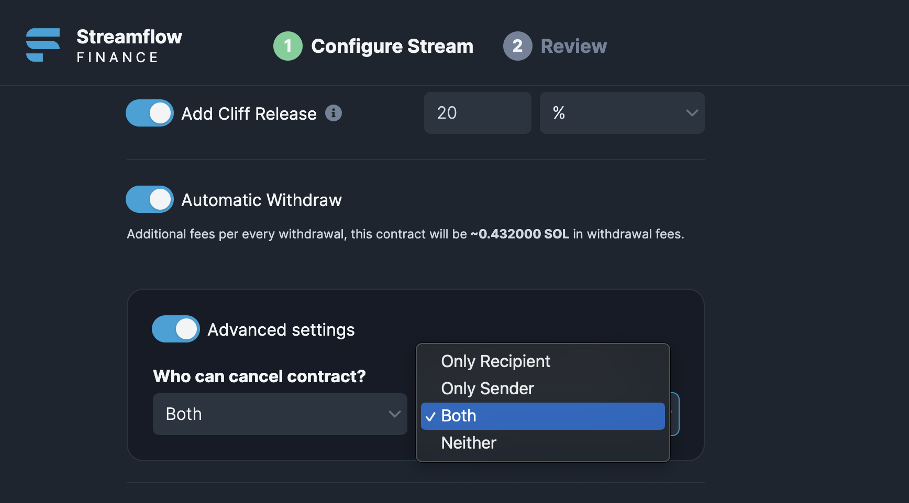Turn off the Automatic Withdraw toggle
Screen dimensions: 909x503
(150, 199)
